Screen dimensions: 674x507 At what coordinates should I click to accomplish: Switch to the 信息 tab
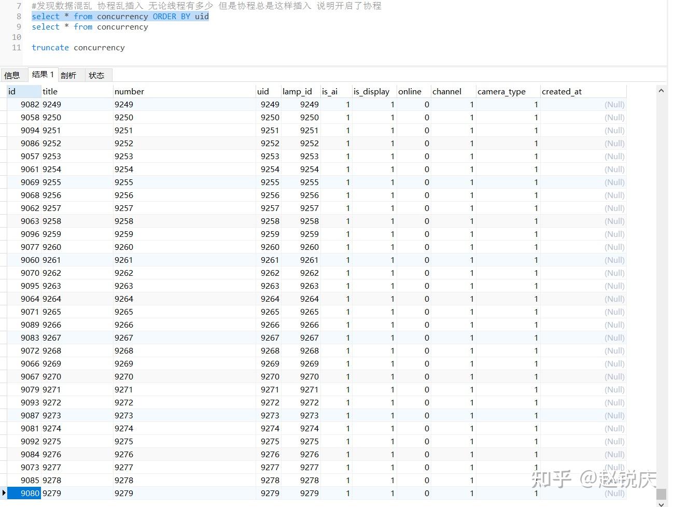coord(12,75)
